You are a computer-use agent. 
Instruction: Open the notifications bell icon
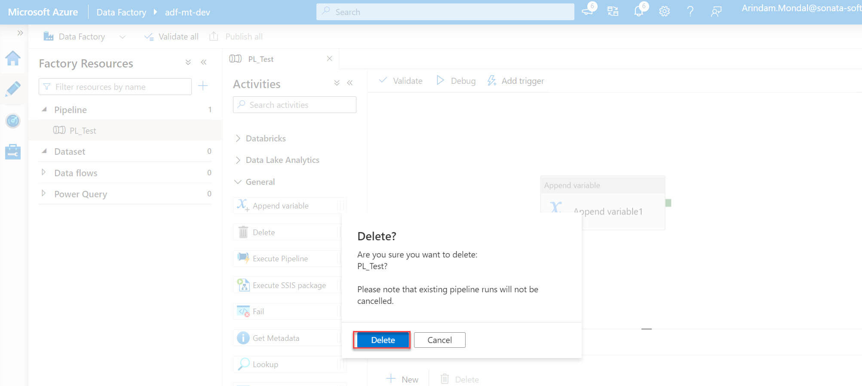tap(639, 11)
